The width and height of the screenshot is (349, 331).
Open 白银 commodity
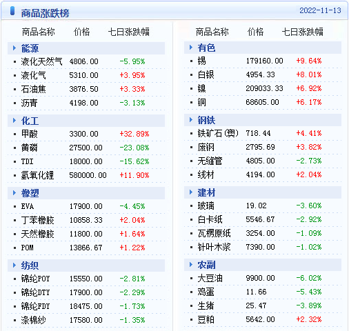point(206,74)
